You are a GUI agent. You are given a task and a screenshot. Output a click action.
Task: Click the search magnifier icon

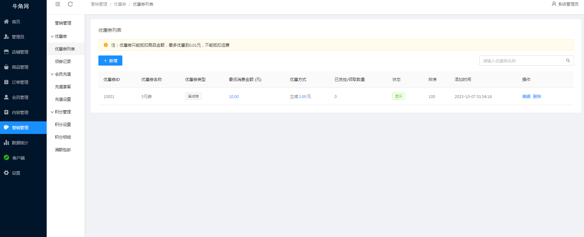coord(568,61)
